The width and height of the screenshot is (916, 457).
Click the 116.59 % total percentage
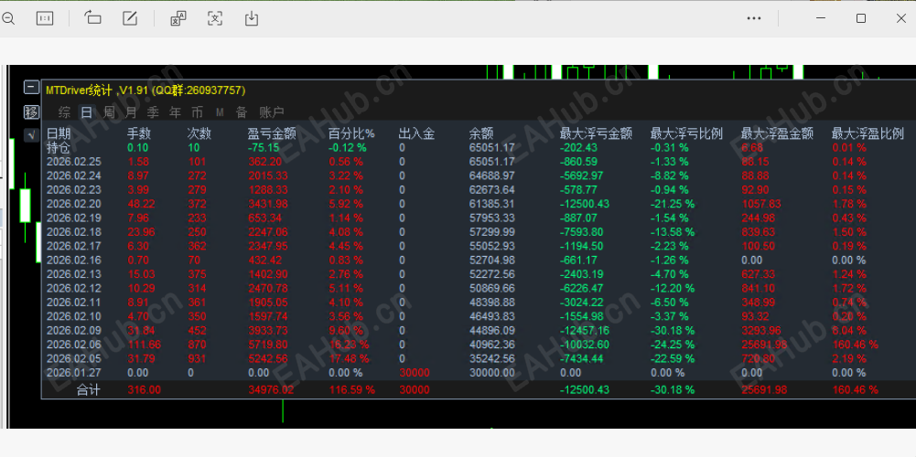coord(352,390)
